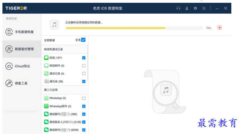Click the 短信和通话记录 group header

65,49
